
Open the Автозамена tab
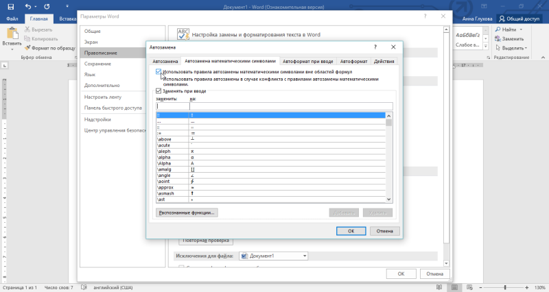pos(165,61)
